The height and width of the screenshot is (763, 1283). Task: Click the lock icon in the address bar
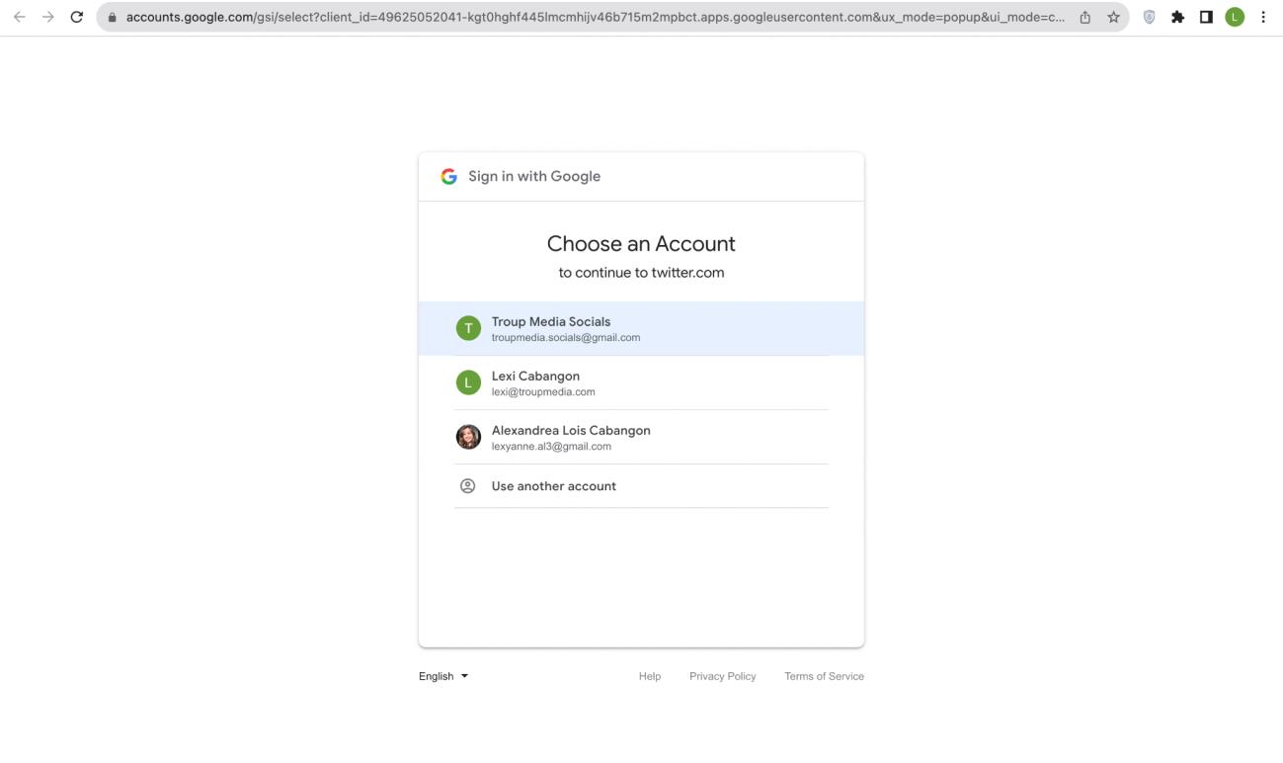[x=112, y=17]
